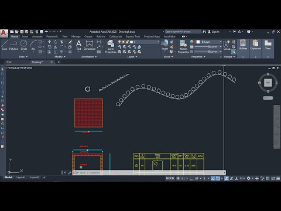Select the Circle tool
Viewport: 281px width, 211px height.
point(24,45)
